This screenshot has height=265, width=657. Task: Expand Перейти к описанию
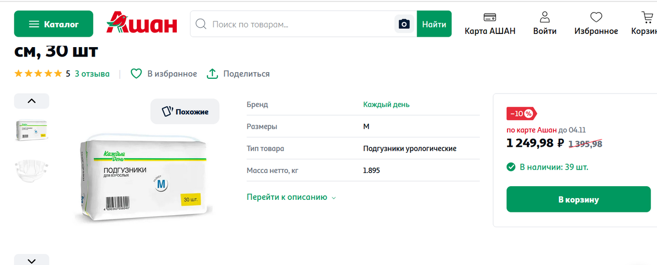tap(291, 197)
